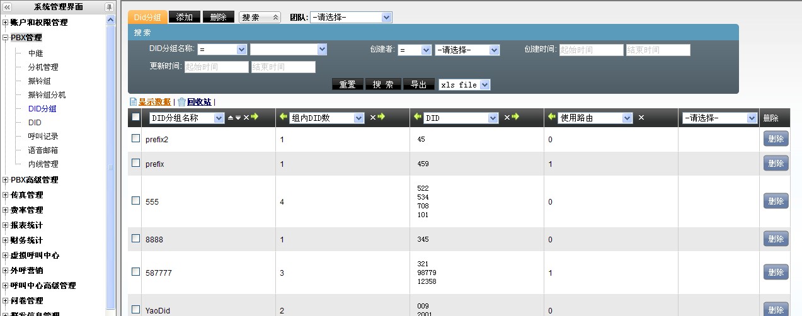Move the DID column left with the green arrow
The width and height of the screenshot is (802, 316).
(x=417, y=117)
